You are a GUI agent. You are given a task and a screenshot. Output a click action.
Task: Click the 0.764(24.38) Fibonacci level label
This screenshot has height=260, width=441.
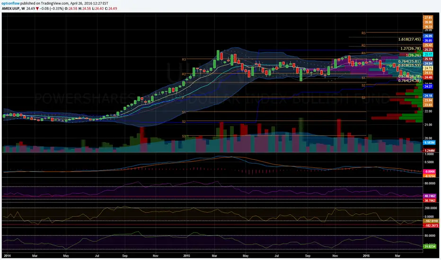[409, 81]
